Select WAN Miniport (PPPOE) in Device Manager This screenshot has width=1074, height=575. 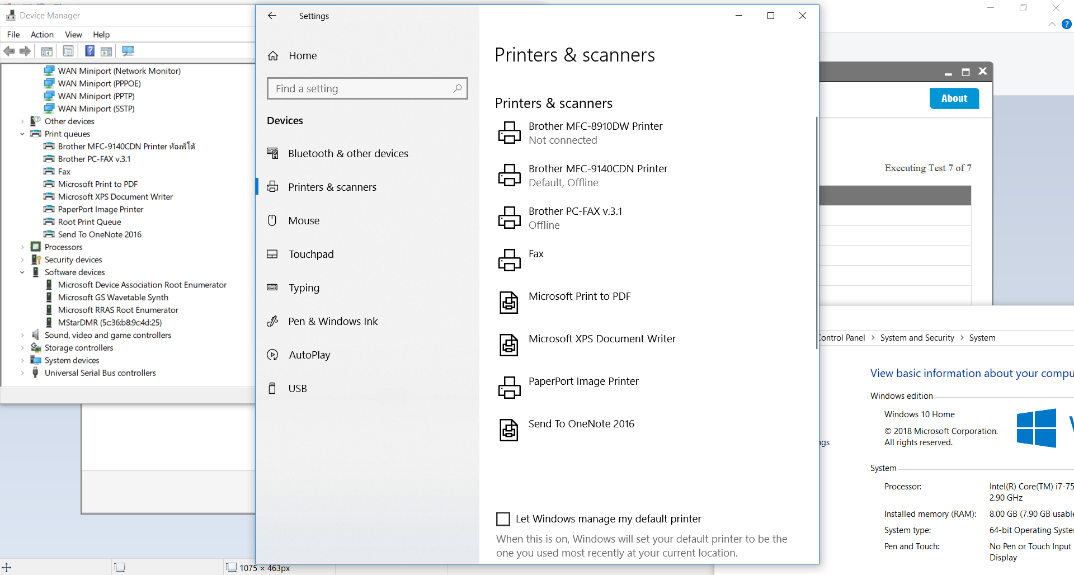click(100, 83)
